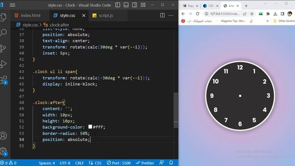Toggle the bottom panel layout icon
This screenshot has width=295, height=166.
(126, 5)
